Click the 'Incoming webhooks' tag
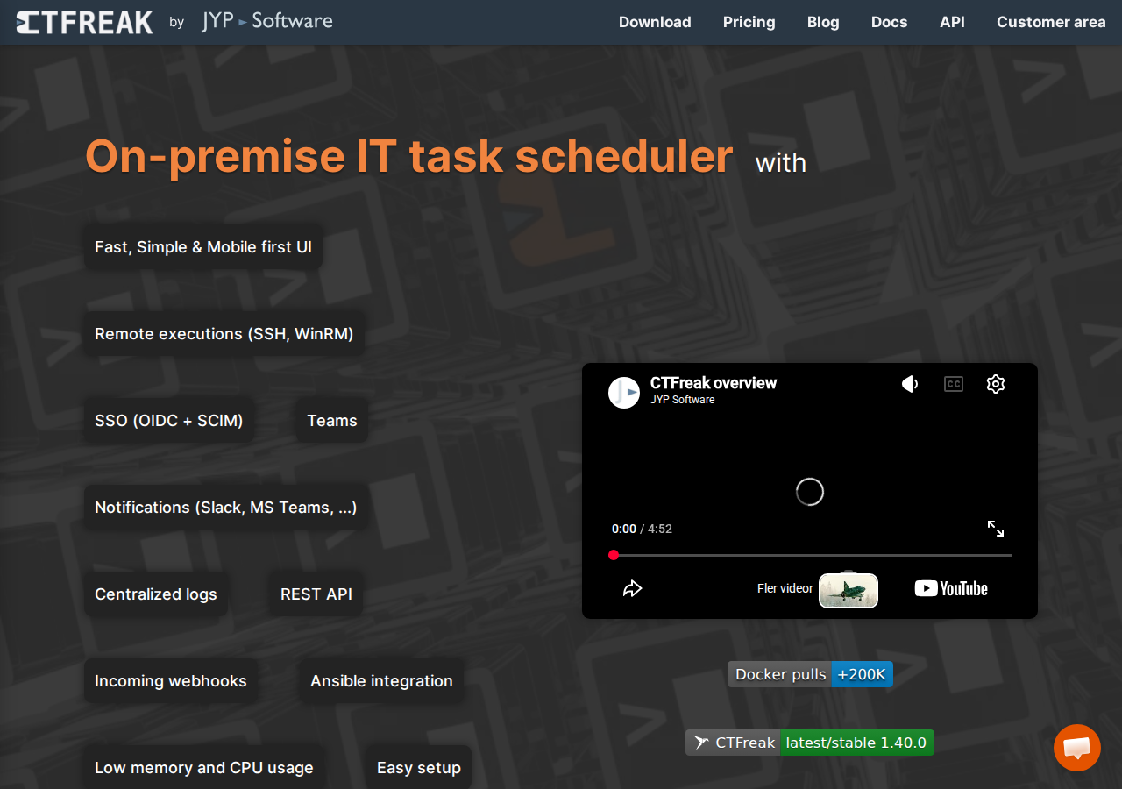Image resolution: width=1122 pixels, height=789 pixels. [171, 681]
